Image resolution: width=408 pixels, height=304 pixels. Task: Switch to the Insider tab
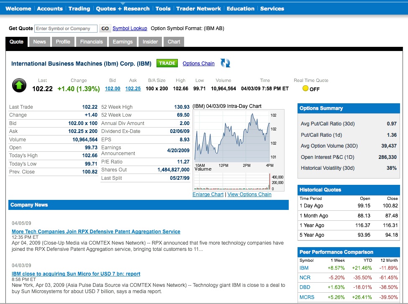click(x=150, y=42)
